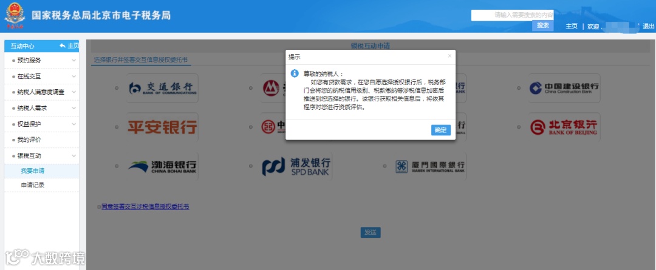
Task: Open 银税互动 sidebar item
Action: [x=41, y=155]
